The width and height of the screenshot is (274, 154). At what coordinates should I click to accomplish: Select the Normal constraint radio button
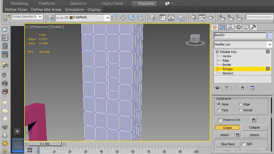(x=240, y=110)
